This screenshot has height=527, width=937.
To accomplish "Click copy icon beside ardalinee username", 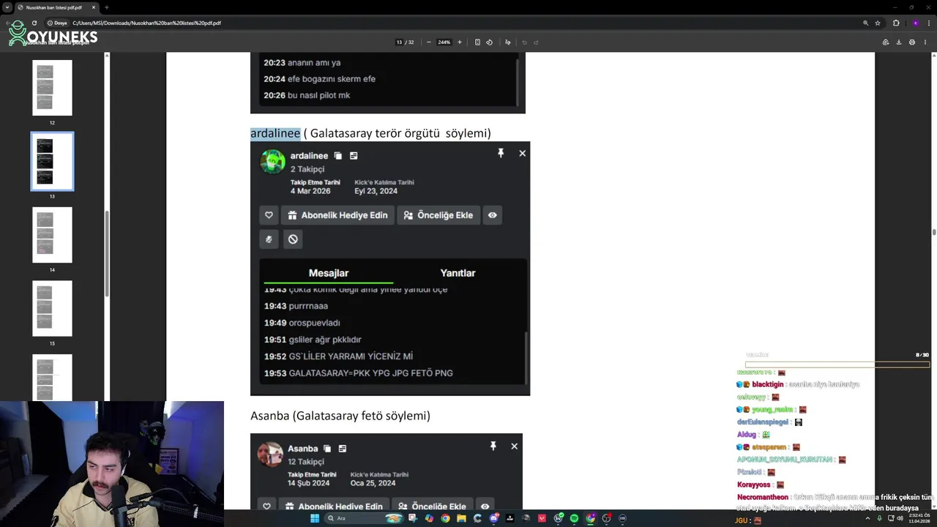I will pos(337,156).
